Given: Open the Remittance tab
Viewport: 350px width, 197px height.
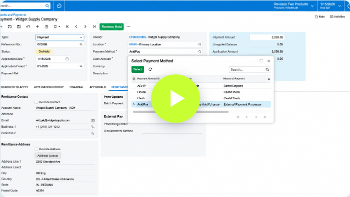Looking at the screenshot, I should (x=119, y=87).
